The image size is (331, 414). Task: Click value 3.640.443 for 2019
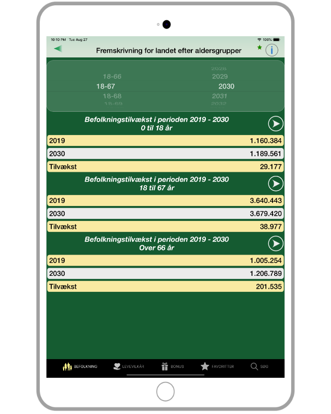[x=265, y=201]
